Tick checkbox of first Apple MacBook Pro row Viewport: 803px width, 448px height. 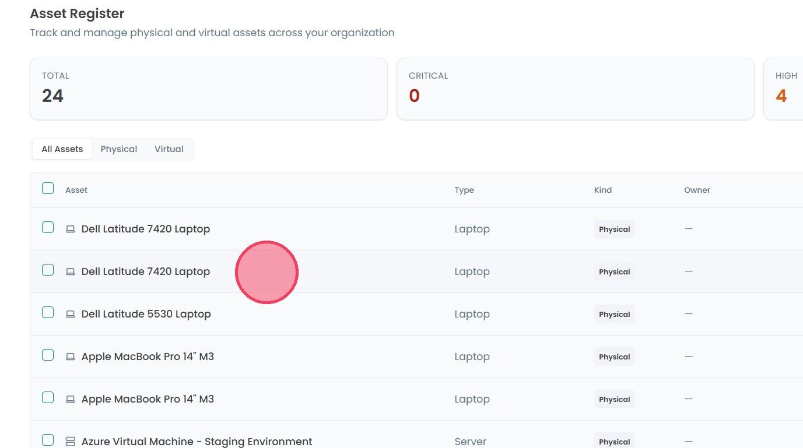pyautogui.click(x=48, y=355)
